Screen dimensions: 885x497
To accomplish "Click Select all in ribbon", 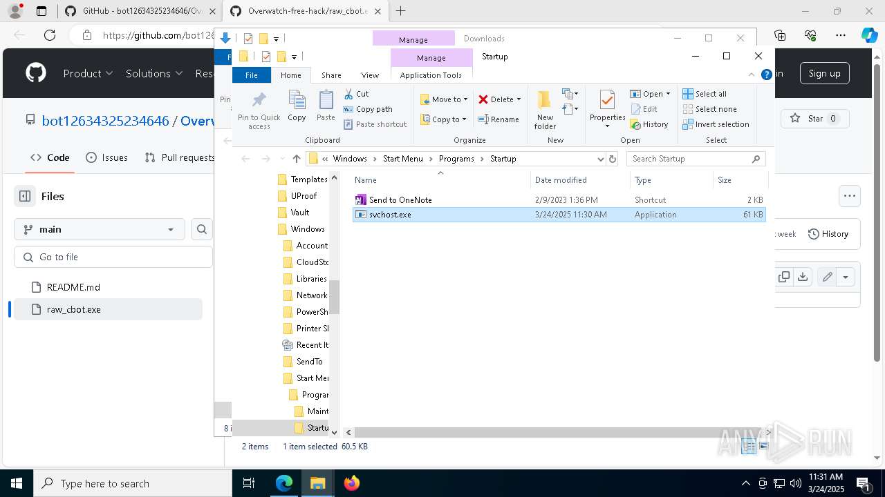I will 705,94.
